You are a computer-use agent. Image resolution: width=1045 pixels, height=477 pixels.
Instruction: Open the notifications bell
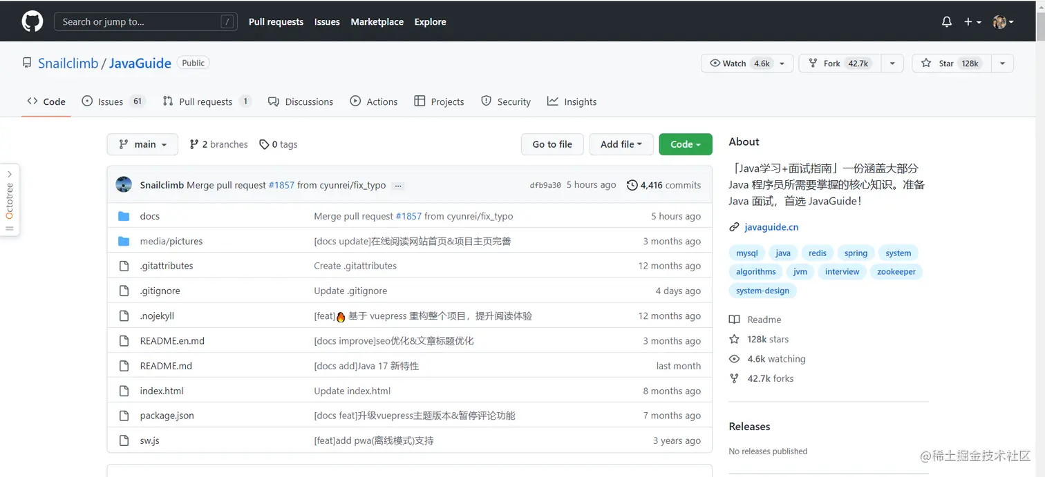tap(947, 21)
